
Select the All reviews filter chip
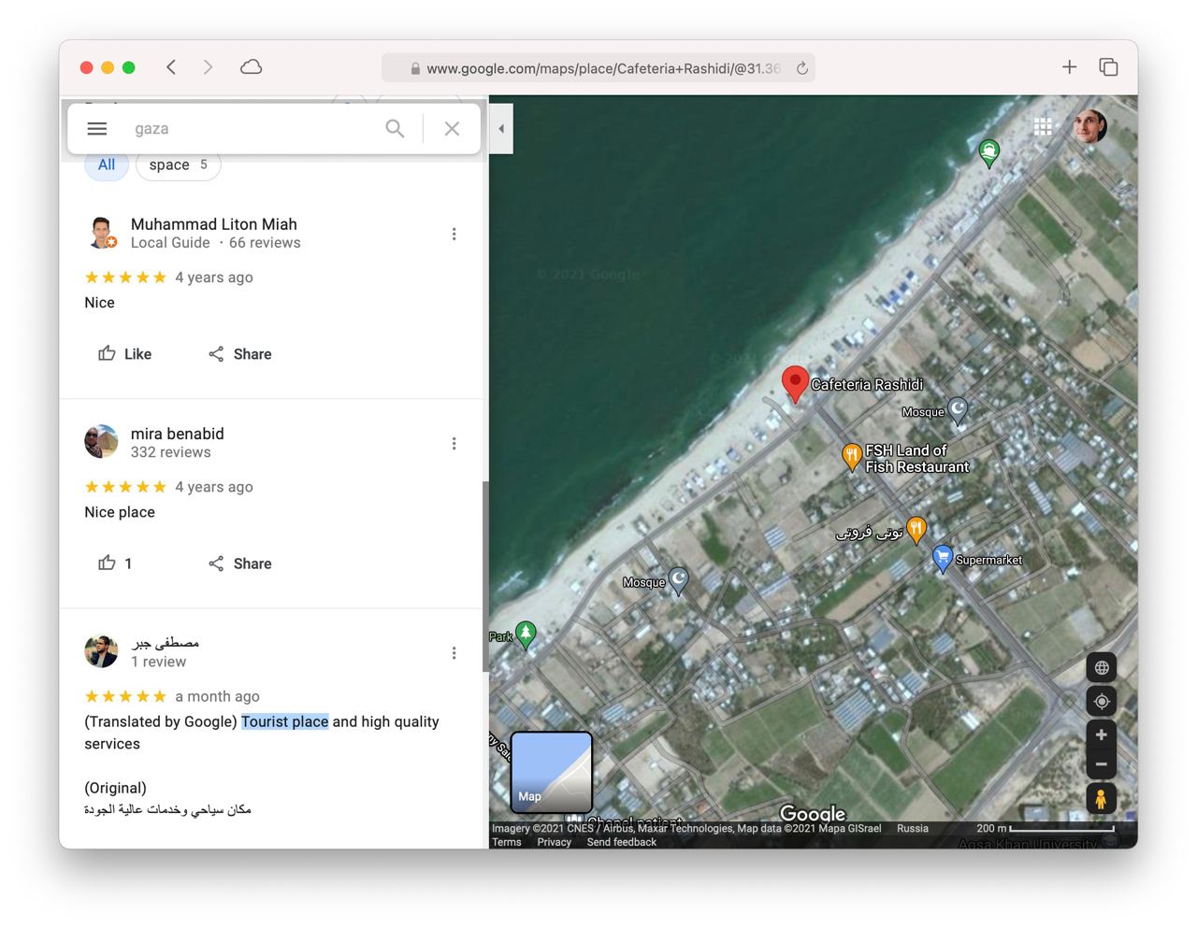107,164
